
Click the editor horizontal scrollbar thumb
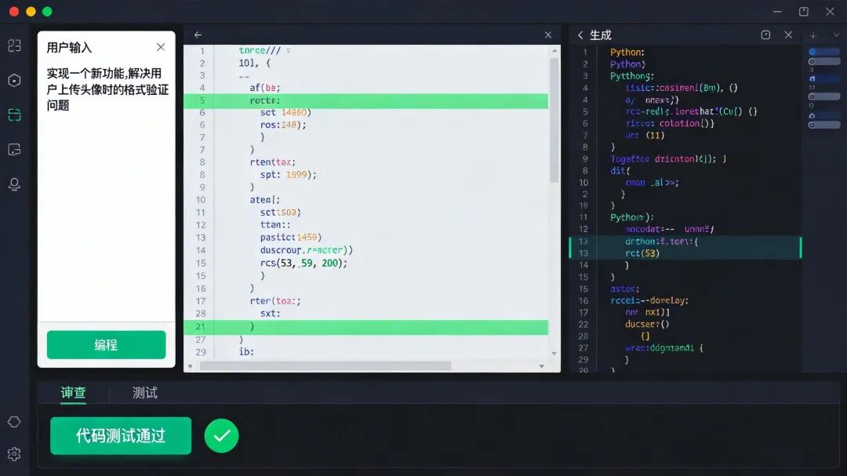(325, 365)
